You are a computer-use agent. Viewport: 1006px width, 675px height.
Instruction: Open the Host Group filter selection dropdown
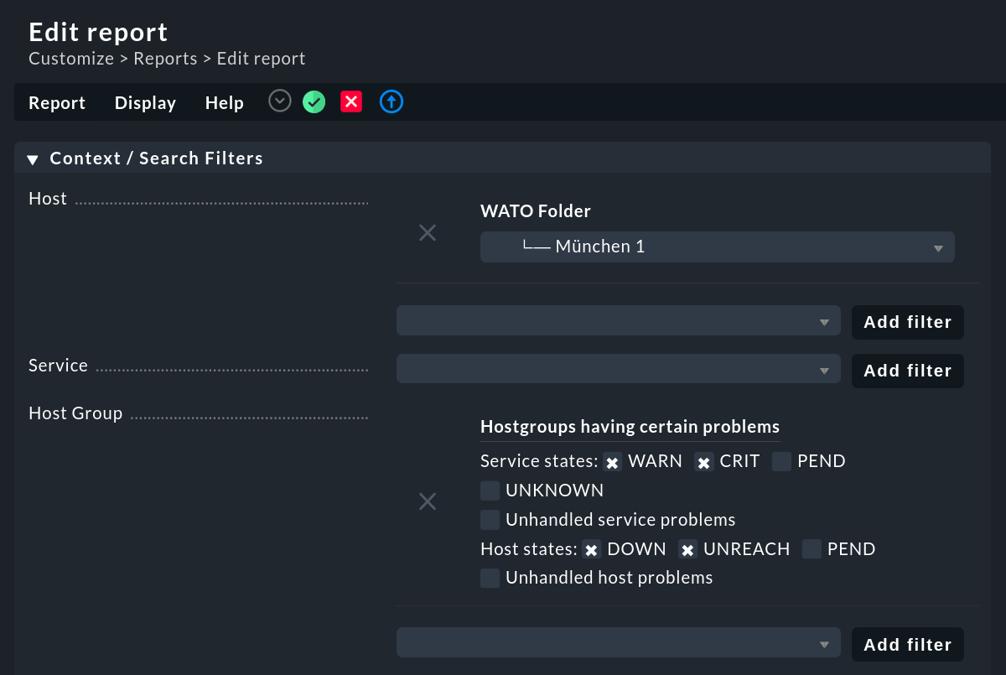619,643
